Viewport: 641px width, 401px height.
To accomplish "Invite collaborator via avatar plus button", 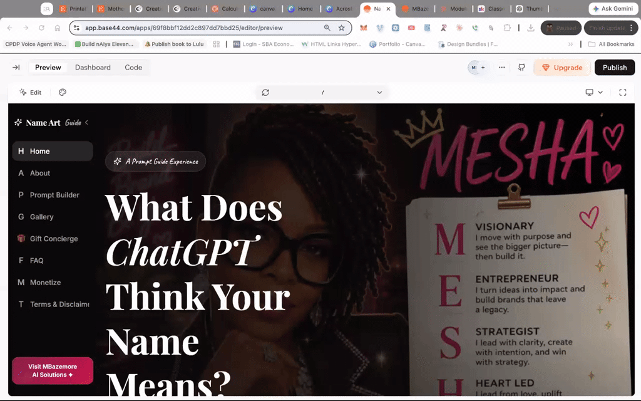I will point(483,68).
